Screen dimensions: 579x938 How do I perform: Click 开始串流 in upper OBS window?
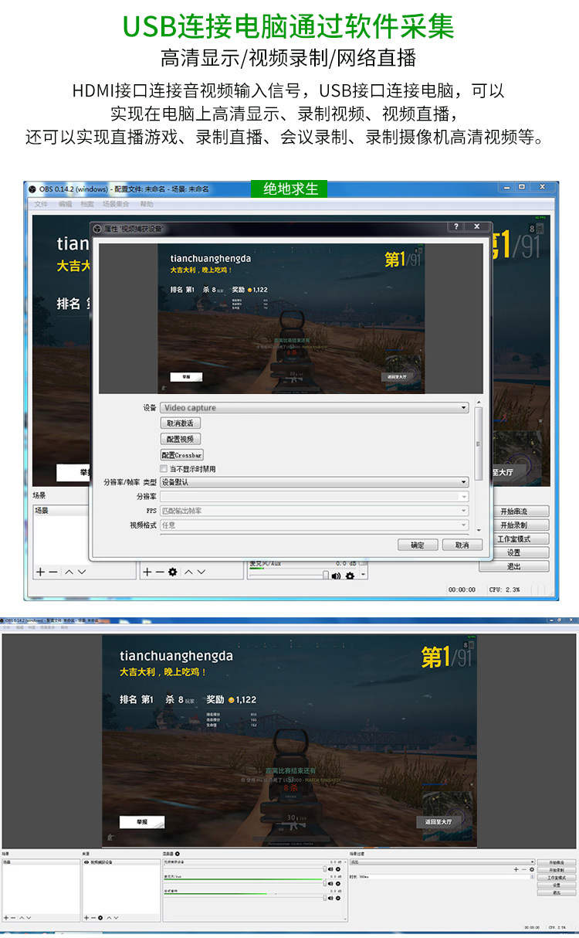click(513, 511)
